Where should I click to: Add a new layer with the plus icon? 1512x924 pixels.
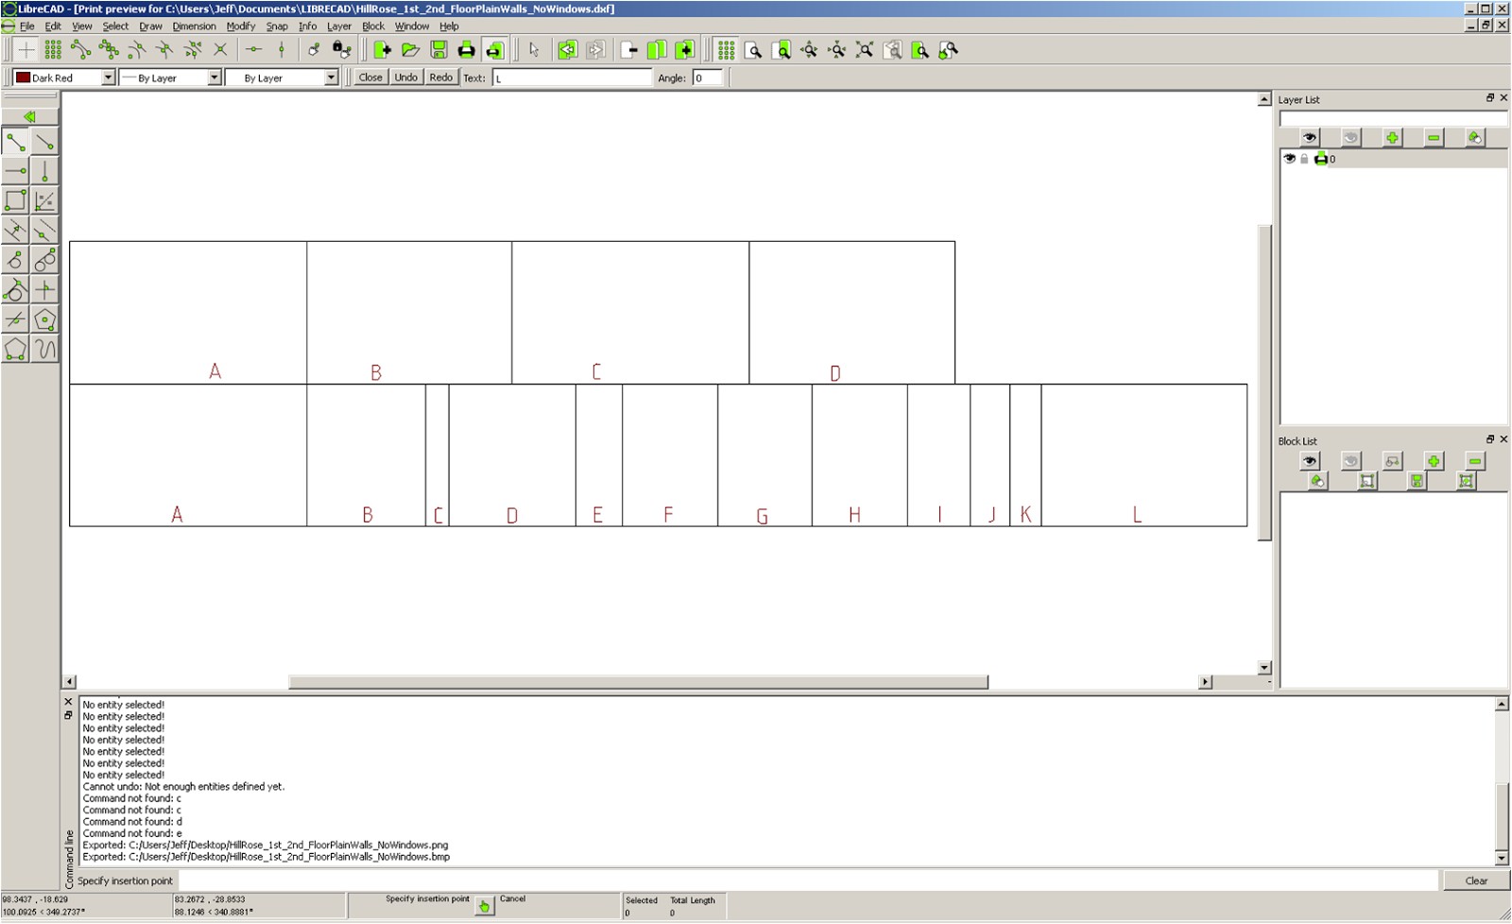(1394, 138)
